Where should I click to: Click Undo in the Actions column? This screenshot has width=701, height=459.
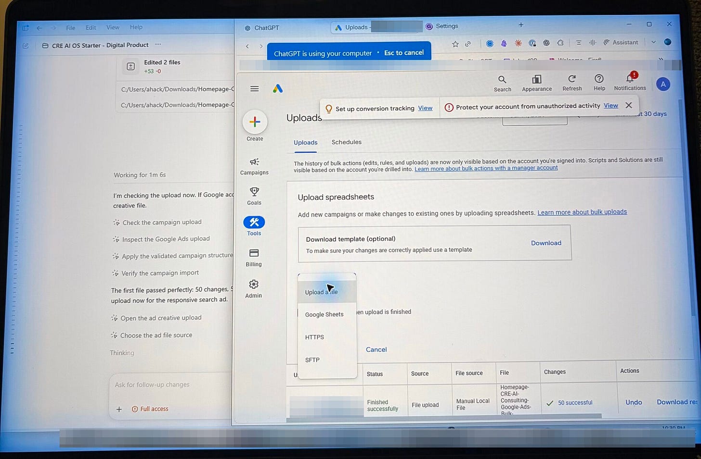(634, 402)
